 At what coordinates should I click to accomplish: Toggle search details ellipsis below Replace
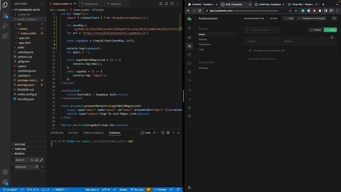tap(42, 172)
